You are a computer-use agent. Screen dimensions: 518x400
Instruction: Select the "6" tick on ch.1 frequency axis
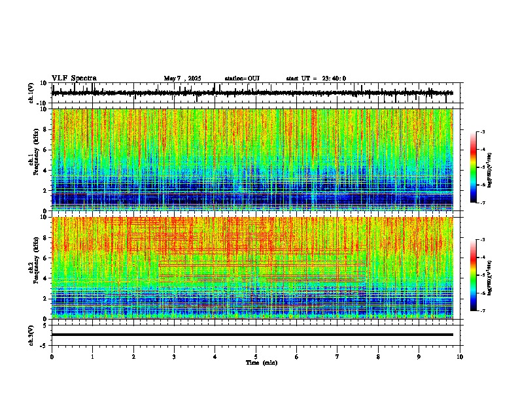[45, 150]
